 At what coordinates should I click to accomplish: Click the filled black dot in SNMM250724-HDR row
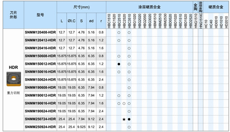(x=129, y=119)
